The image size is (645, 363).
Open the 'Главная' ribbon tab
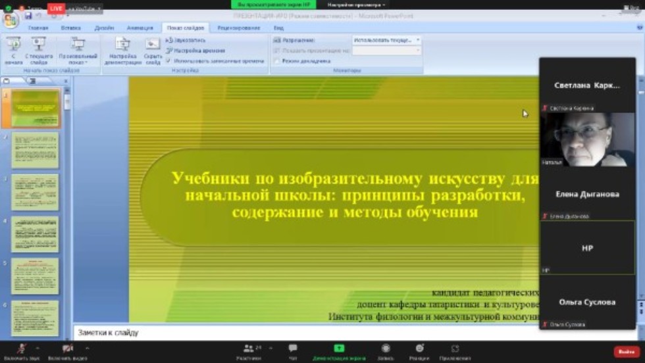pyautogui.click(x=38, y=28)
